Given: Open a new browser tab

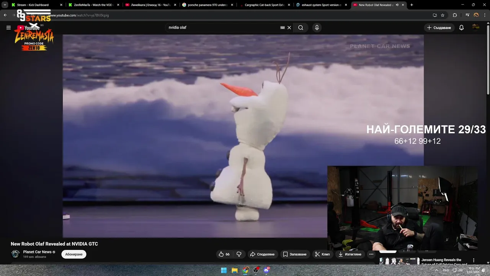Looking at the screenshot, I should [x=412, y=5].
